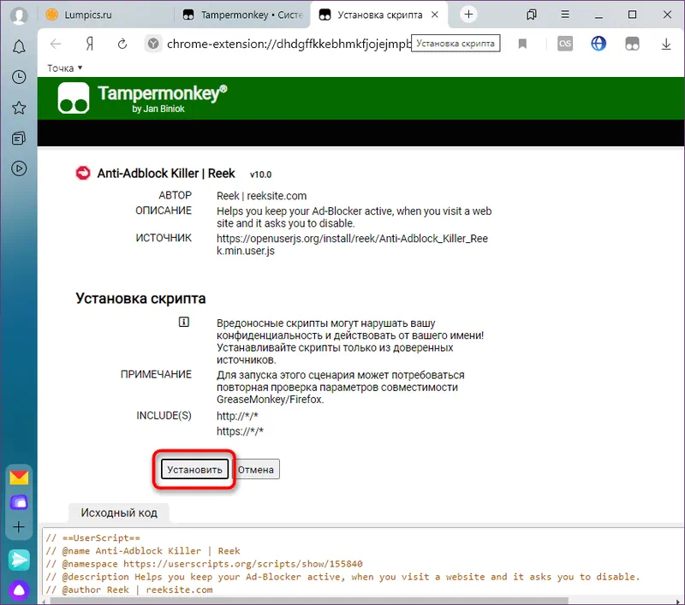Reload the current page
The width and height of the screenshot is (685, 605).
coord(122,44)
